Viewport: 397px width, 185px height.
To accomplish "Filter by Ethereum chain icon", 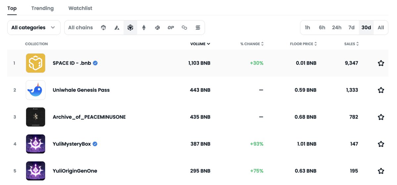I will coord(144,28).
